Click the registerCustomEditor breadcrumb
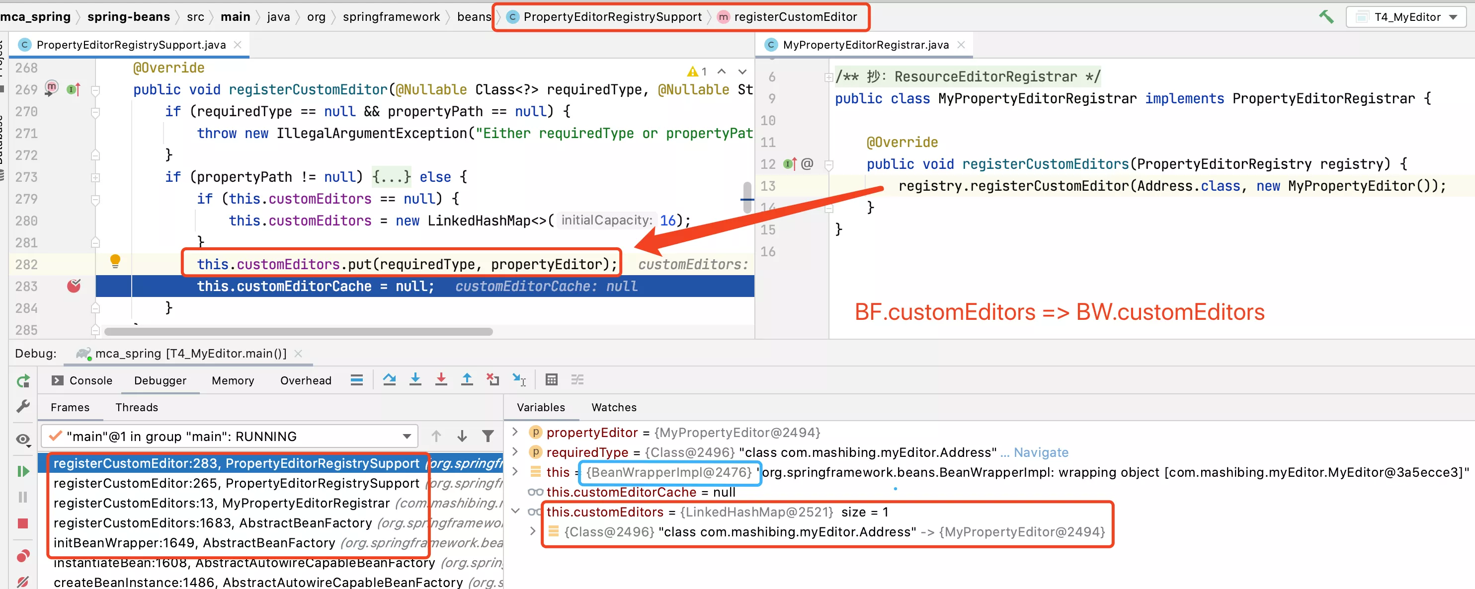 [788, 16]
